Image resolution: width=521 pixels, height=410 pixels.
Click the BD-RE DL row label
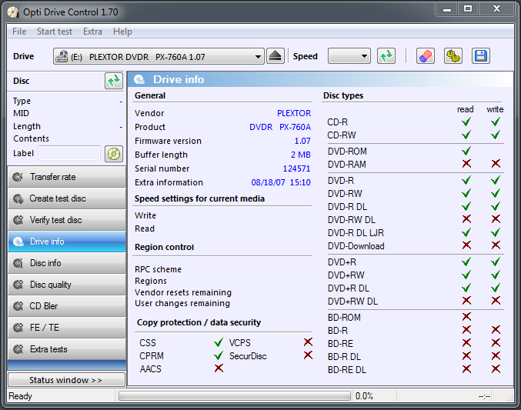click(x=347, y=370)
